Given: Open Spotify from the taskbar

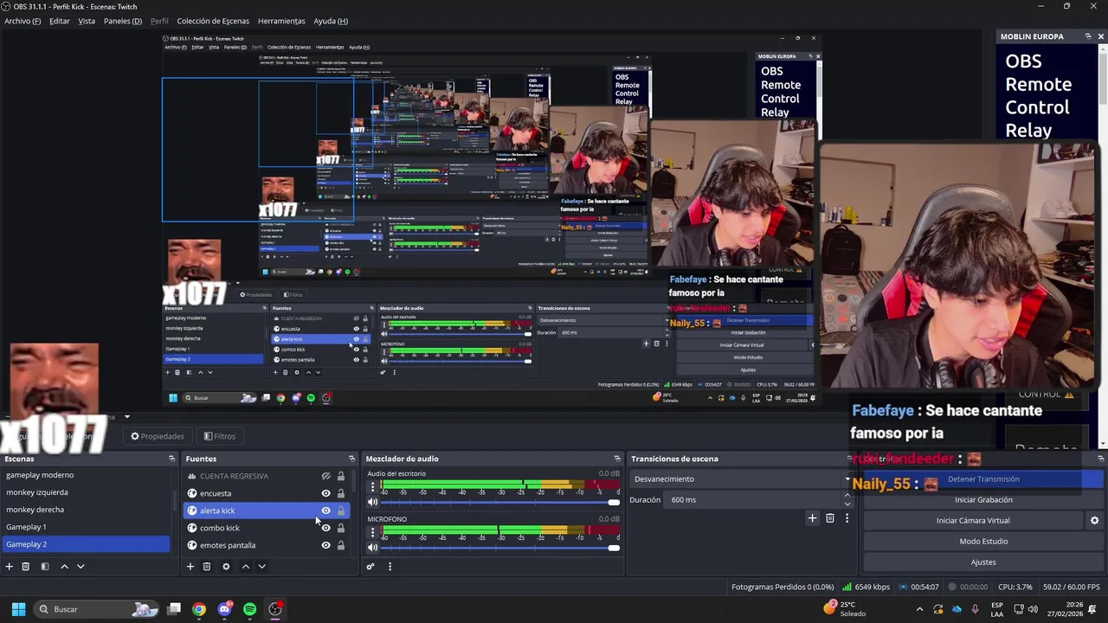Looking at the screenshot, I should click(249, 609).
